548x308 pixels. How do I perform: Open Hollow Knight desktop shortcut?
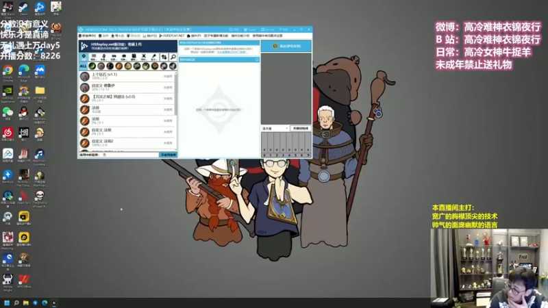click(8, 283)
